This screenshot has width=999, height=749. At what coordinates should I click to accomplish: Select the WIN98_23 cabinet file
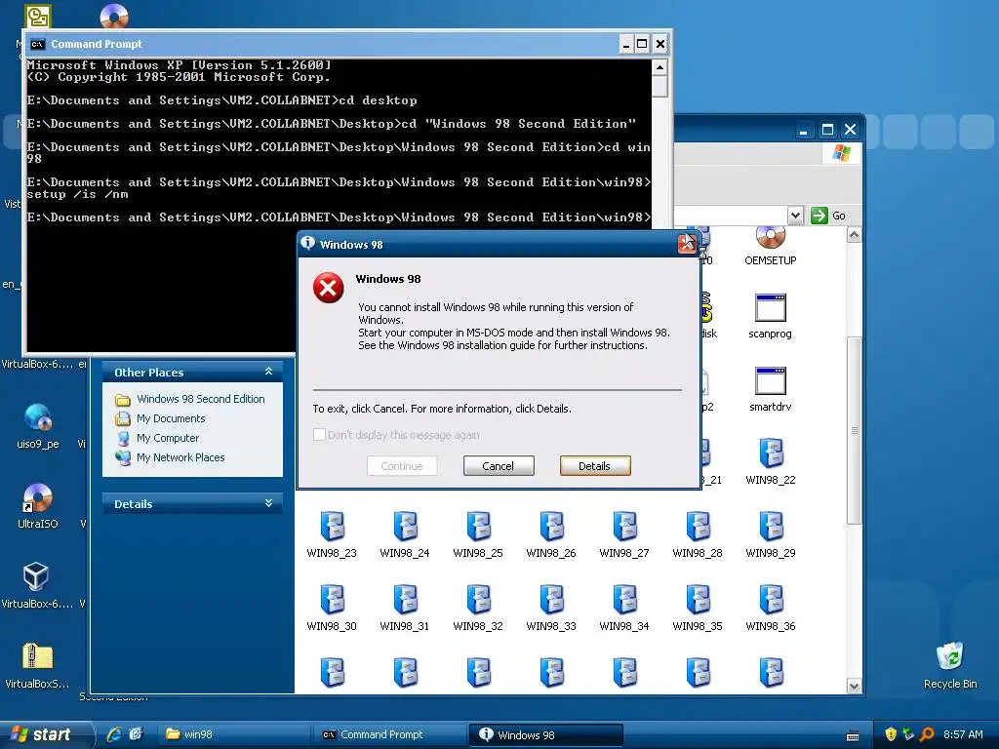pos(332,527)
